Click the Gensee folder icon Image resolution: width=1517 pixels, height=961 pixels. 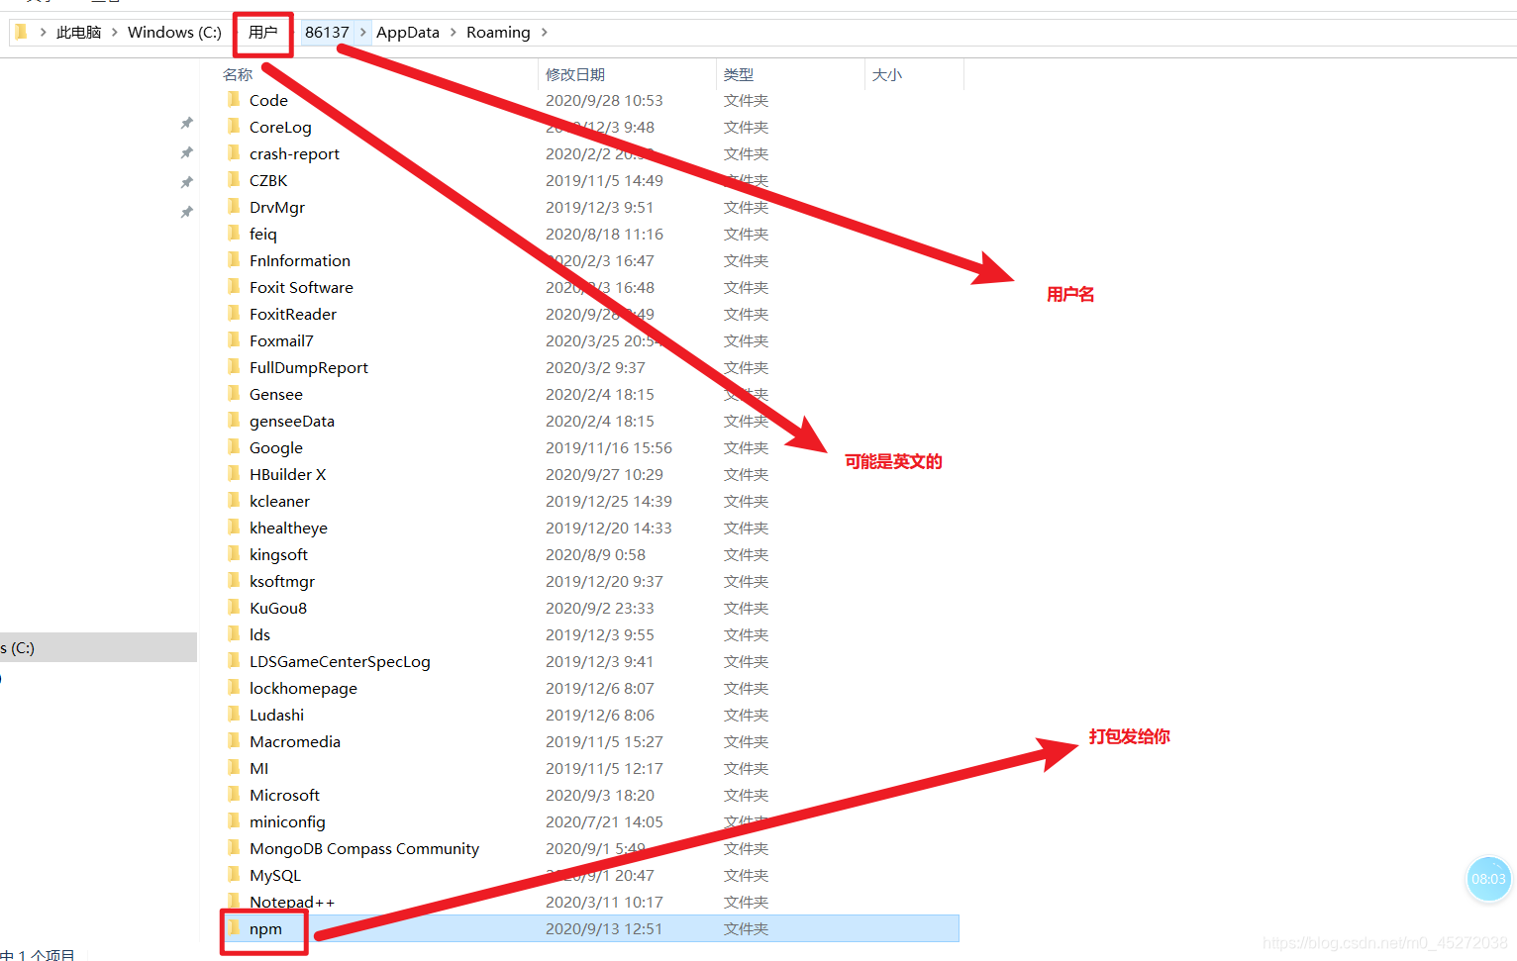tap(234, 393)
